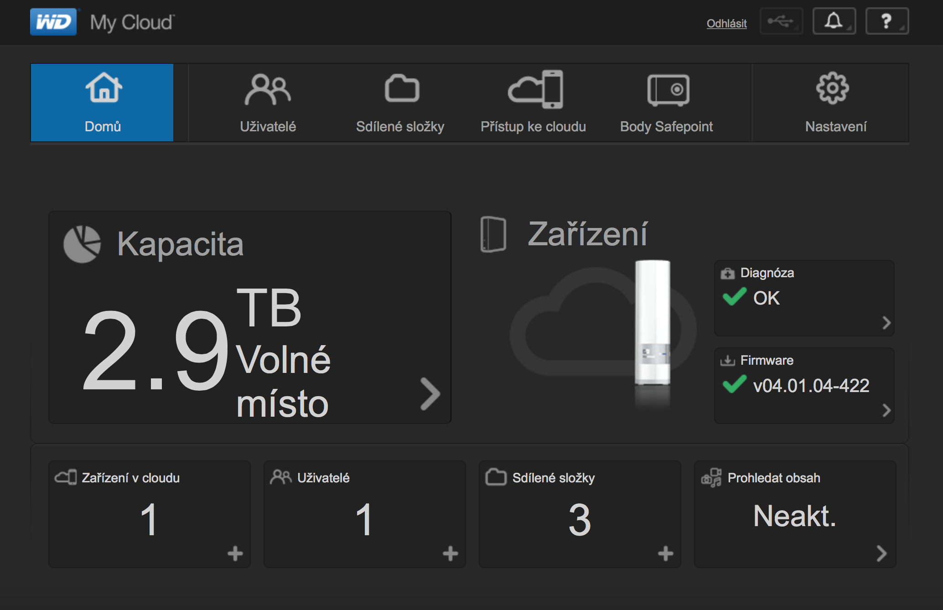Go to Domů home tab
Image resolution: width=943 pixels, height=610 pixels.
(102, 103)
